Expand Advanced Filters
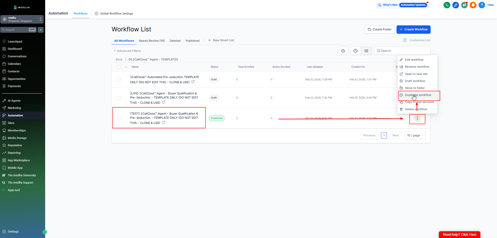This screenshot has width=497, height=238. [127, 51]
